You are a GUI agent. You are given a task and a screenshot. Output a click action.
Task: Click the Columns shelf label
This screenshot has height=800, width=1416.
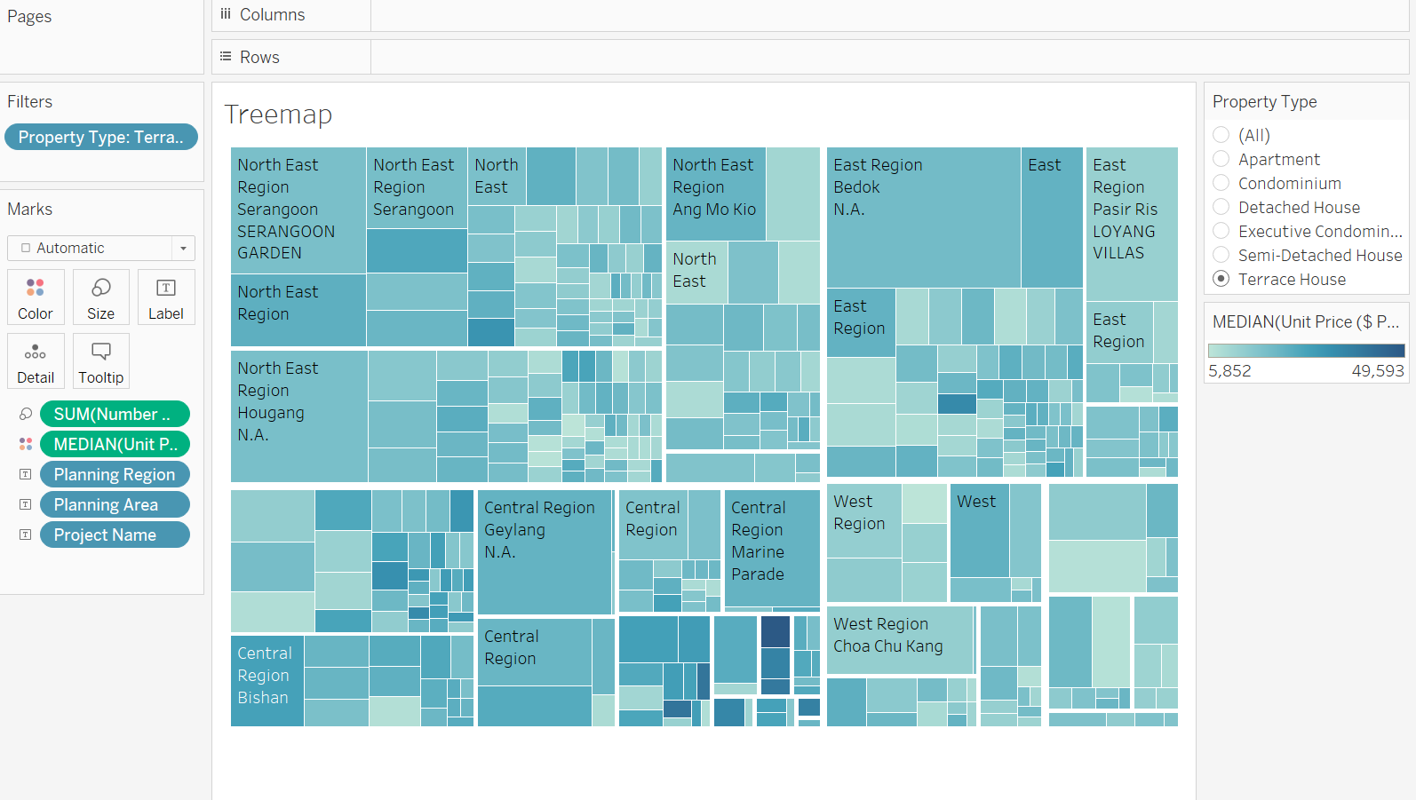pos(272,15)
